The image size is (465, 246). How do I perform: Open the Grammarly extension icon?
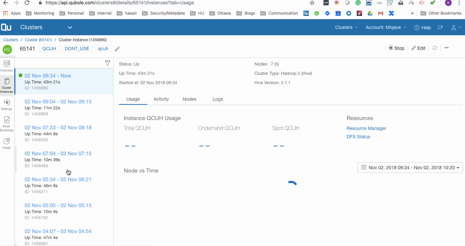point(358,3)
